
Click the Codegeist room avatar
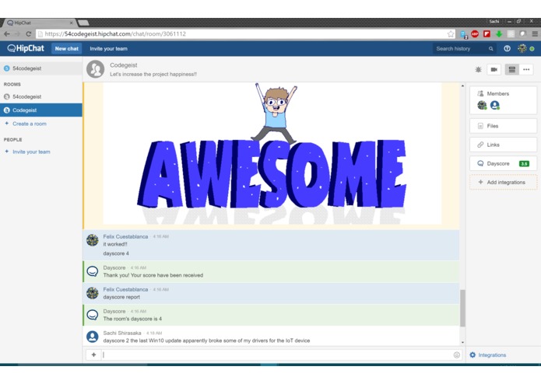tap(95, 69)
